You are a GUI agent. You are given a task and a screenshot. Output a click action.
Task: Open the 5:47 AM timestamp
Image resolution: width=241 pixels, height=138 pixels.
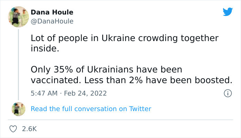44,93
